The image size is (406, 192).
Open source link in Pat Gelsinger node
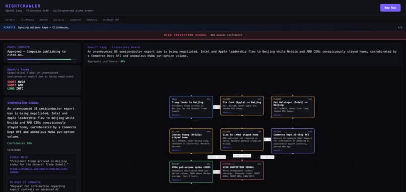pos(278,115)
